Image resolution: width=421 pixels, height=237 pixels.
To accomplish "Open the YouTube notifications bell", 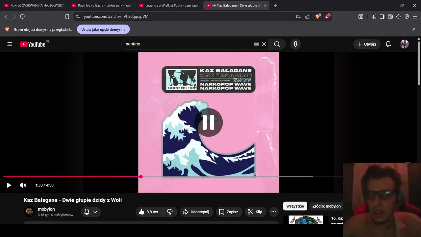I will 388,44.
